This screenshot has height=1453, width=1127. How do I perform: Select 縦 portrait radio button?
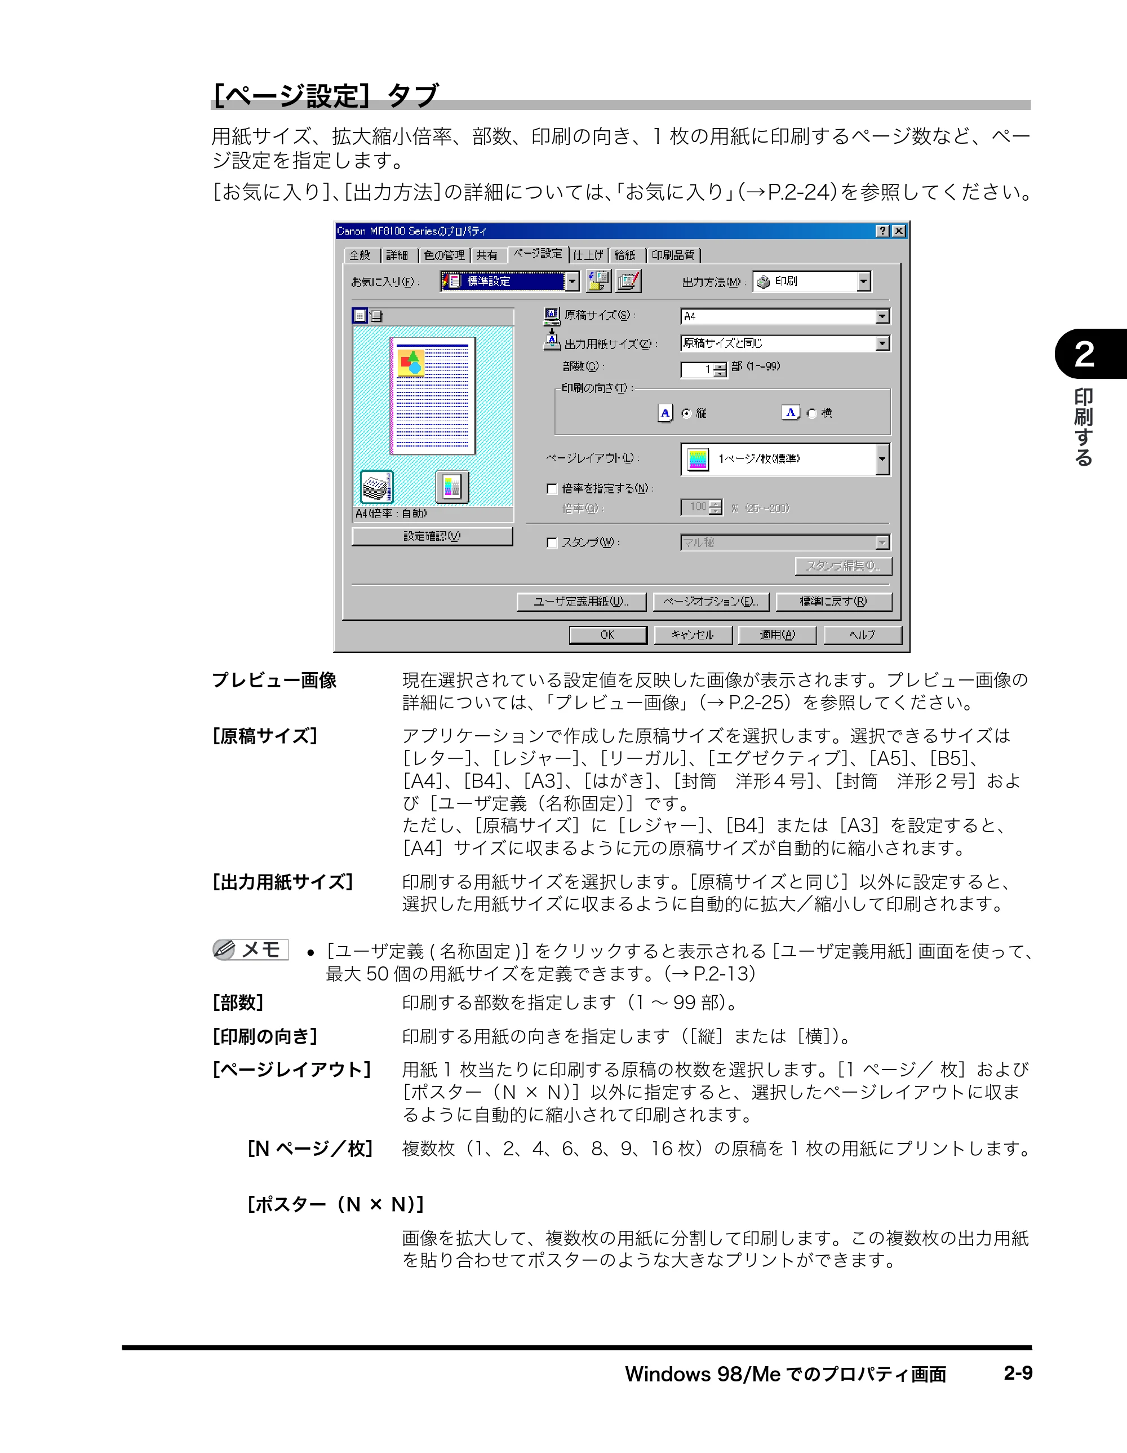pos(686,414)
